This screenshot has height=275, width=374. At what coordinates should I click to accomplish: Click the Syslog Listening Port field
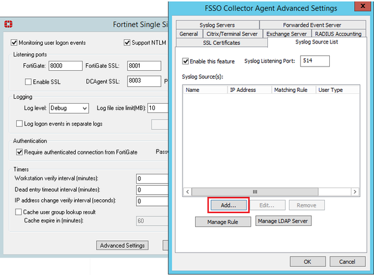point(314,61)
